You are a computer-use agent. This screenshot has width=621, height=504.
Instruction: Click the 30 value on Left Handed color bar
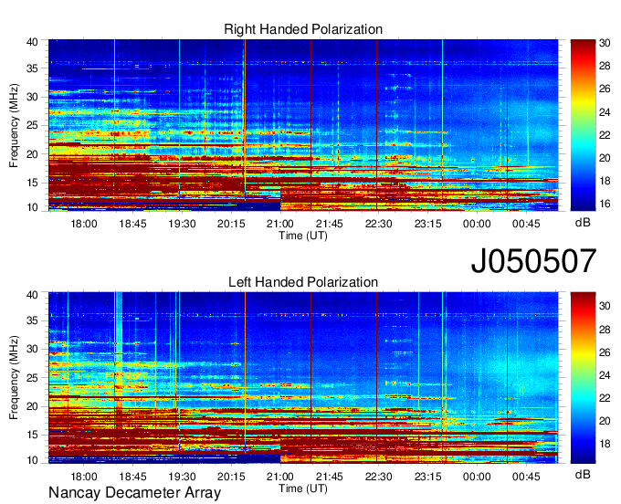click(x=605, y=306)
